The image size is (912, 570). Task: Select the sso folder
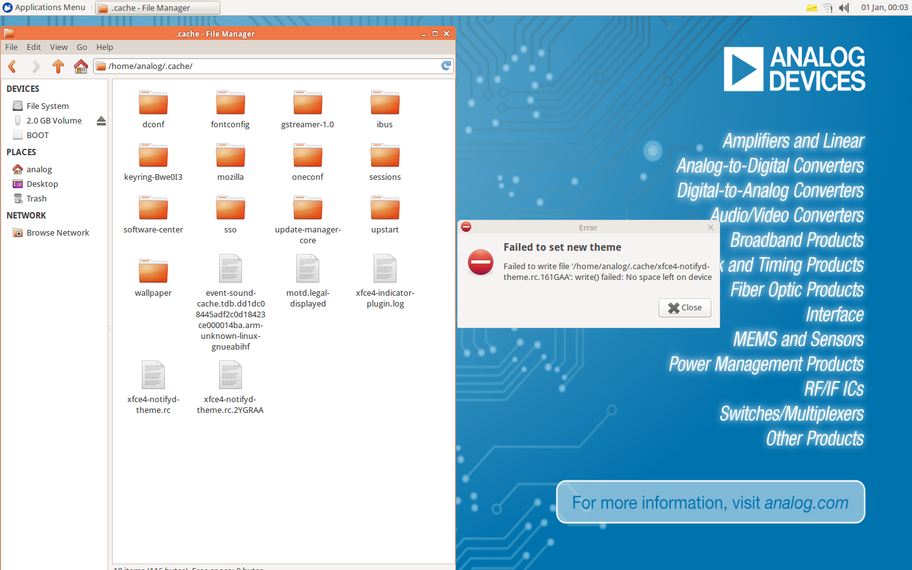pos(231,214)
